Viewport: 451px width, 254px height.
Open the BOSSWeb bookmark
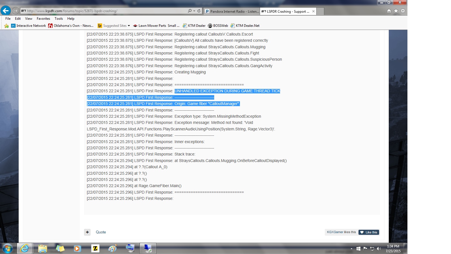pos(218,26)
